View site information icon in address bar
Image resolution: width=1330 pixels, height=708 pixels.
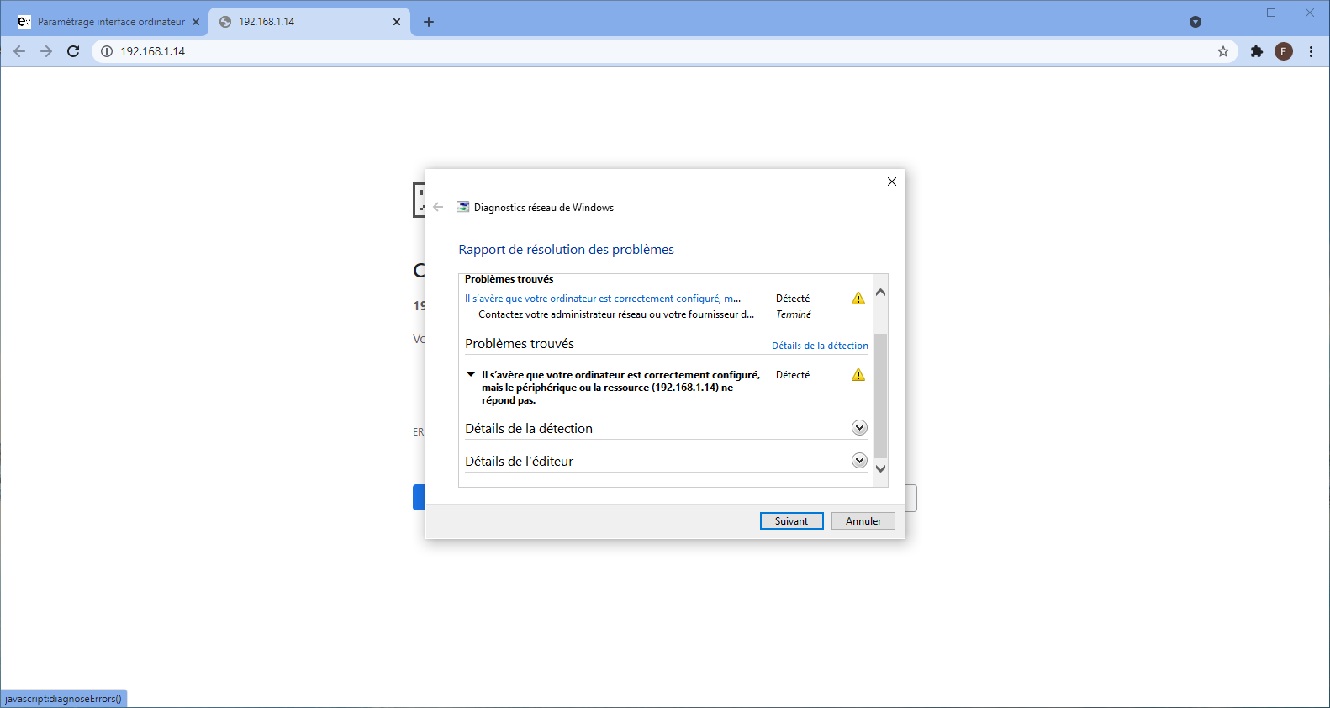click(107, 51)
